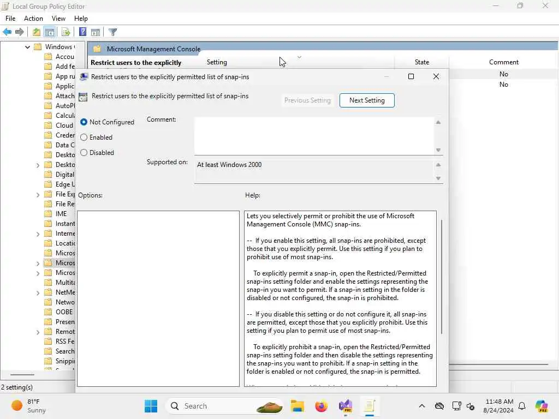Open the Windows Start button
The image size is (559, 419).
pyautogui.click(x=151, y=406)
